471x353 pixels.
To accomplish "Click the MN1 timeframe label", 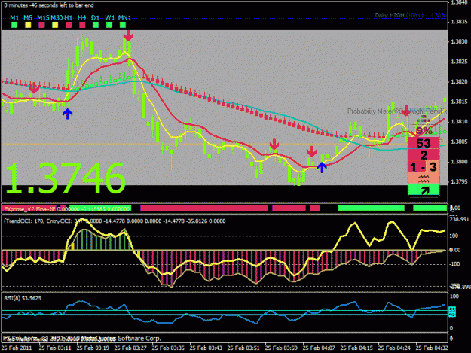I will [x=124, y=18].
